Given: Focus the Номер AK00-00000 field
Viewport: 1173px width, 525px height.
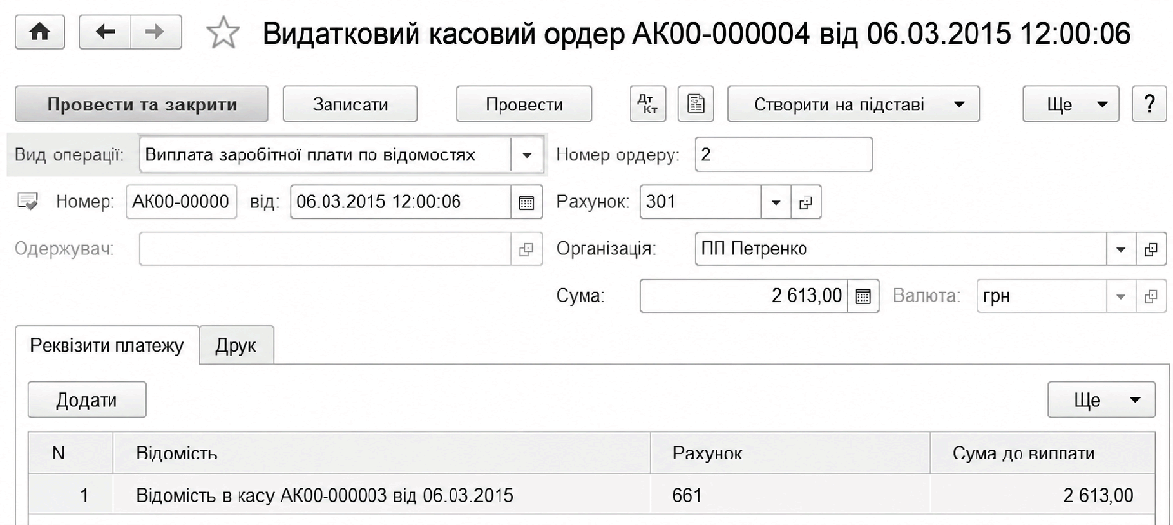Looking at the screenshot, I should (x=182, y=203).
